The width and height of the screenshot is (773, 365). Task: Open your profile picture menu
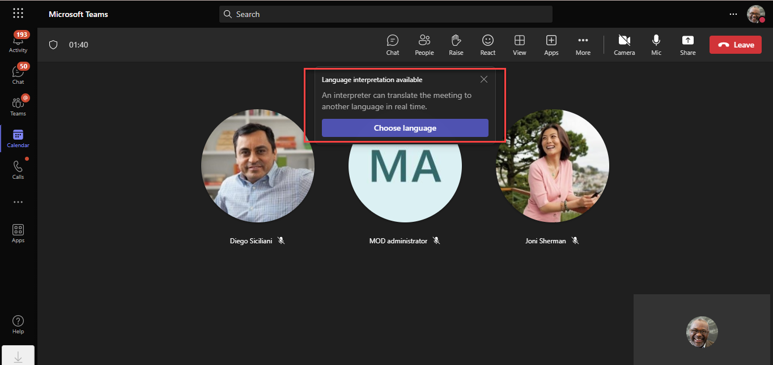756,14
